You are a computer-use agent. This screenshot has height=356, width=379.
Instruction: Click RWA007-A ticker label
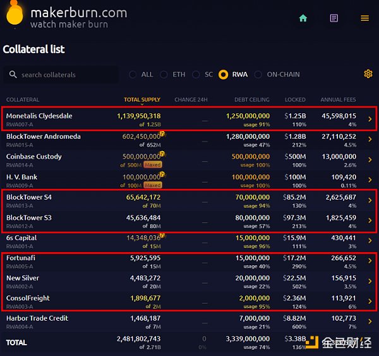(x=20, y=124)
